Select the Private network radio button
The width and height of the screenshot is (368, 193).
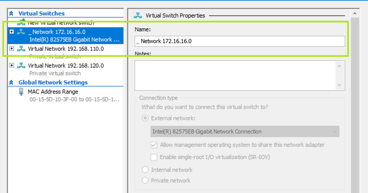145,180
